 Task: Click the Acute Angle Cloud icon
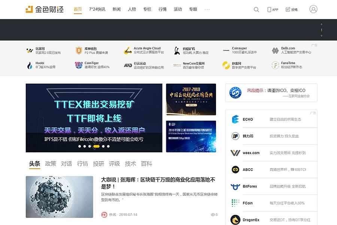[128, 51]
